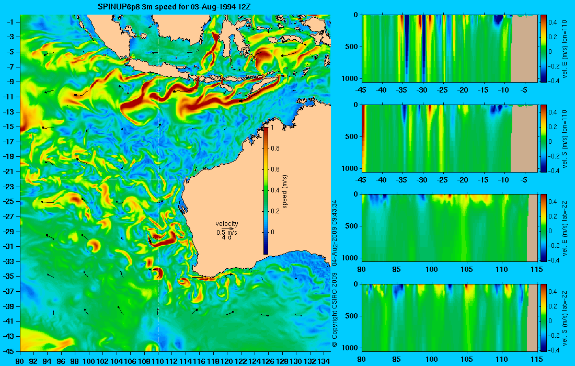Click the "velocity" legend label over Australia
Viewport: 575px width, 366px height.
[x=227, y=223]
